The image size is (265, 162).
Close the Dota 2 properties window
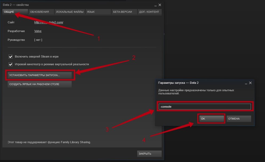click(160, 5)
